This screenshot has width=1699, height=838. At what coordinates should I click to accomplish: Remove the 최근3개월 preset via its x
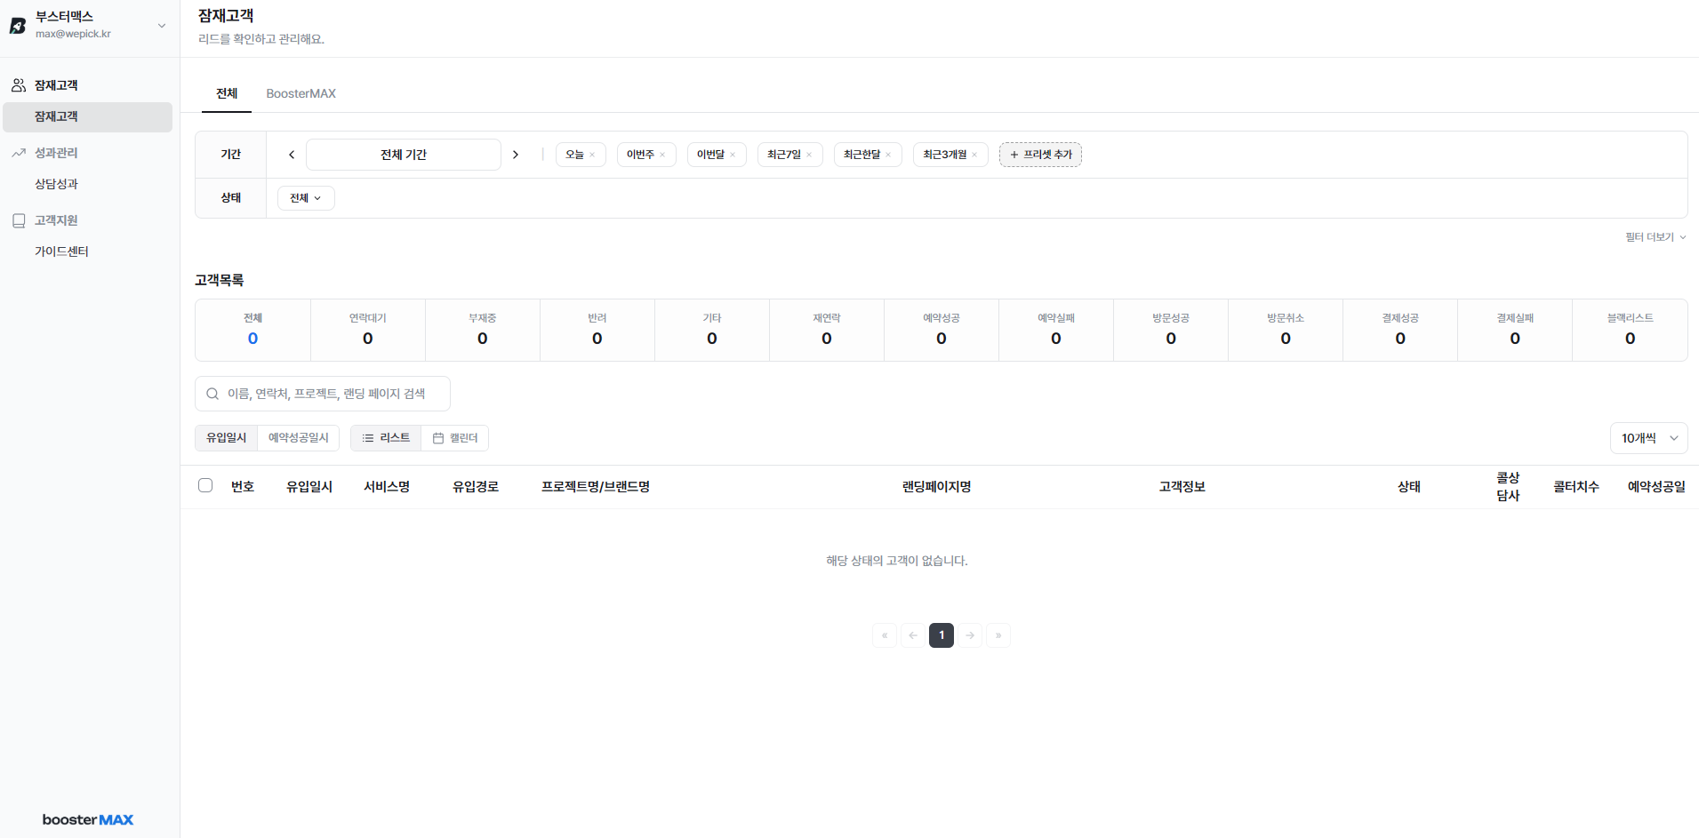[974, 155]
